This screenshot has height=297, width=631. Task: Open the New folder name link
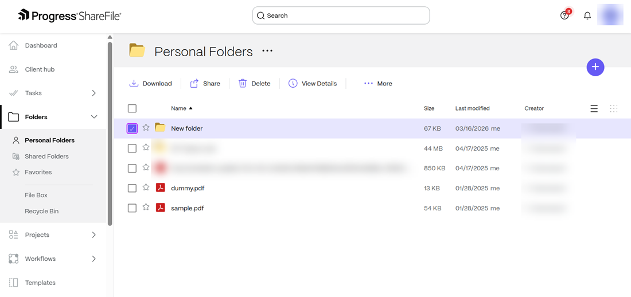(x=187, y=128)
